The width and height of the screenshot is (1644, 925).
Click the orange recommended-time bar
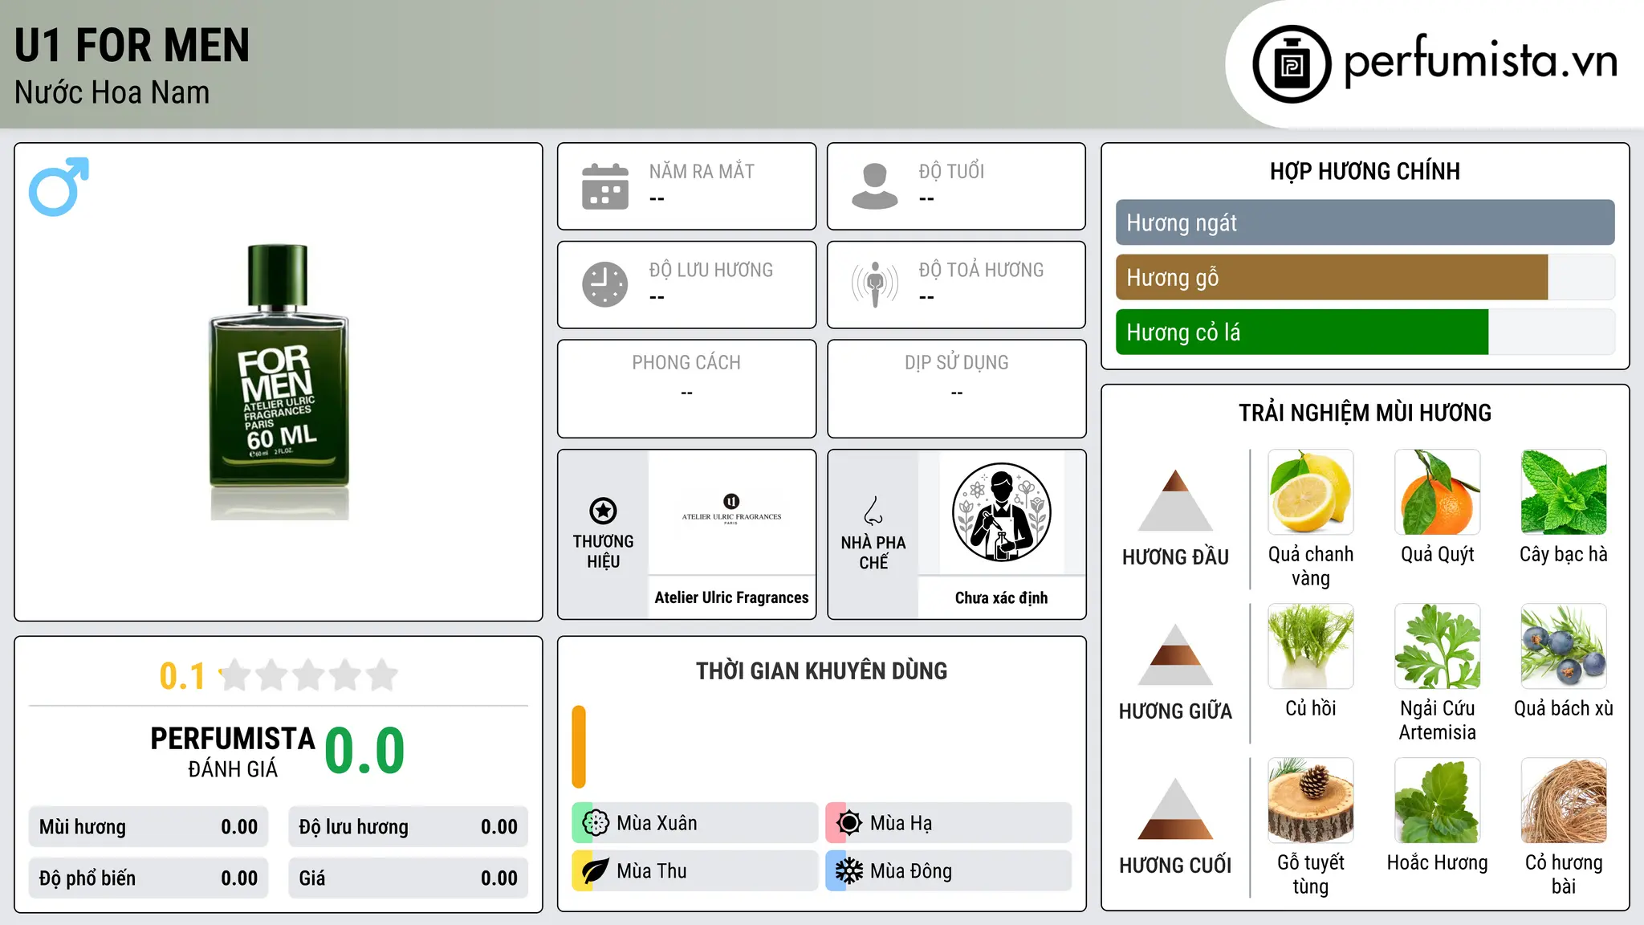(x=579, y=747)
